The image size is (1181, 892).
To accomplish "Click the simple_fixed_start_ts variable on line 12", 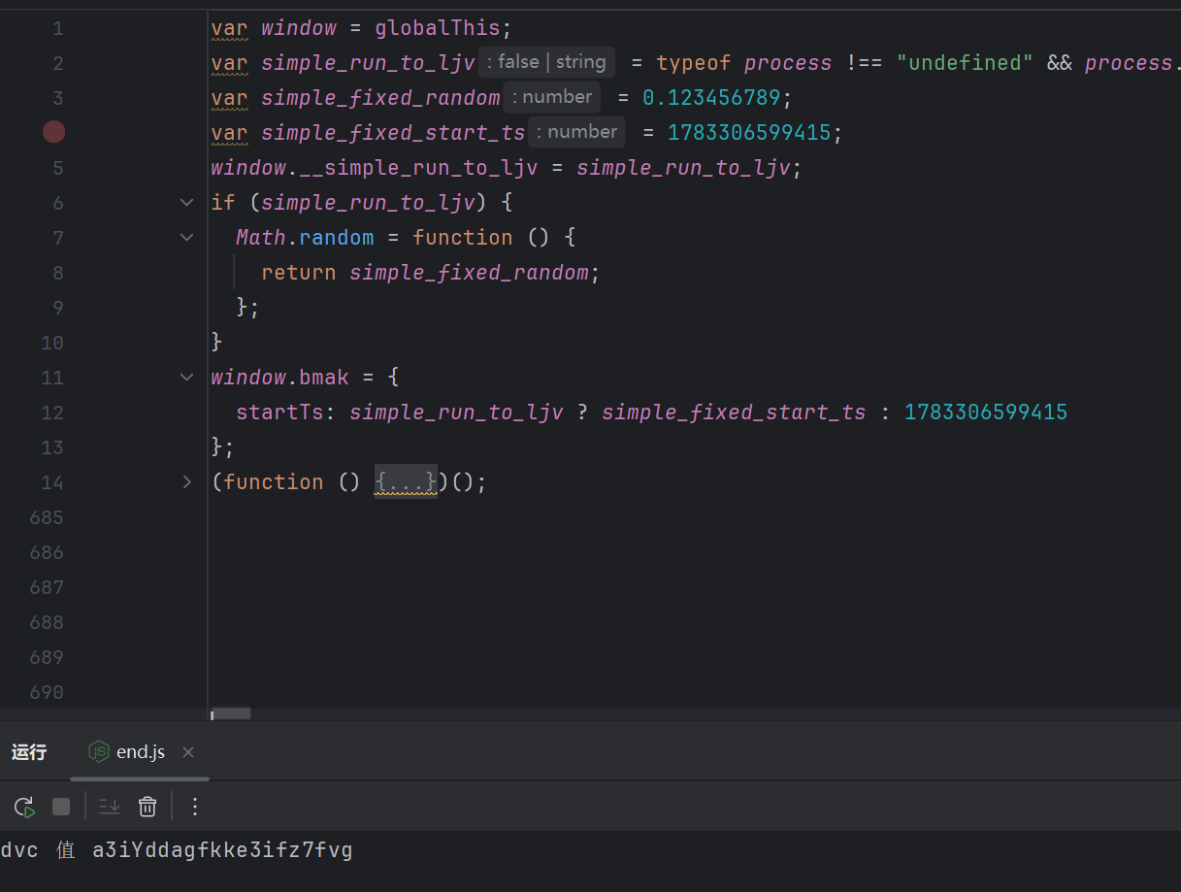I will pos(734,413).
